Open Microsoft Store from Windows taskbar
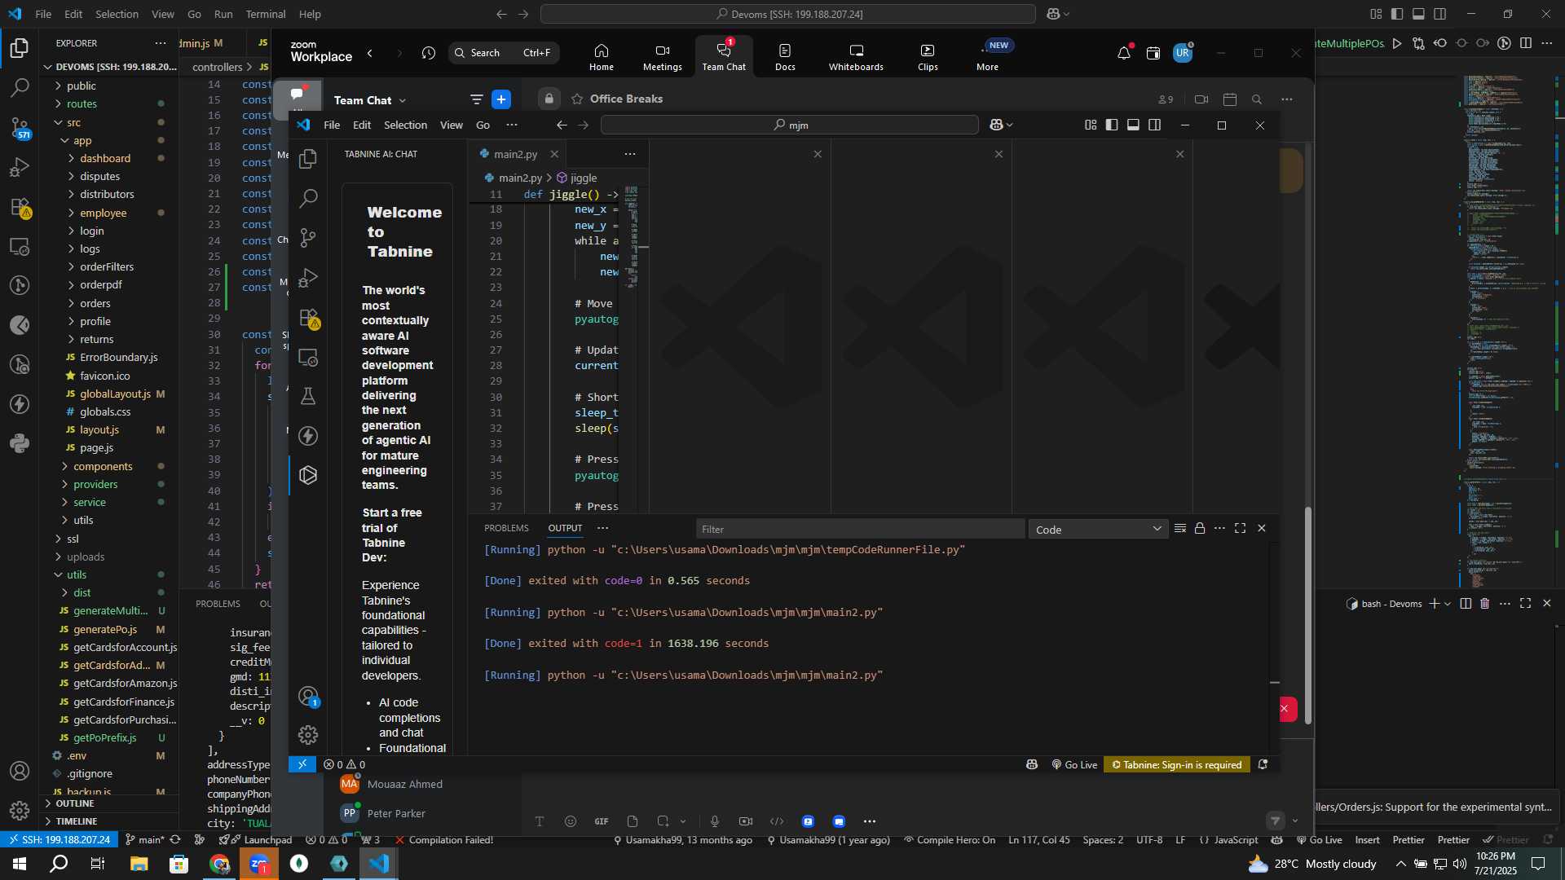 (x=179, y=864)
